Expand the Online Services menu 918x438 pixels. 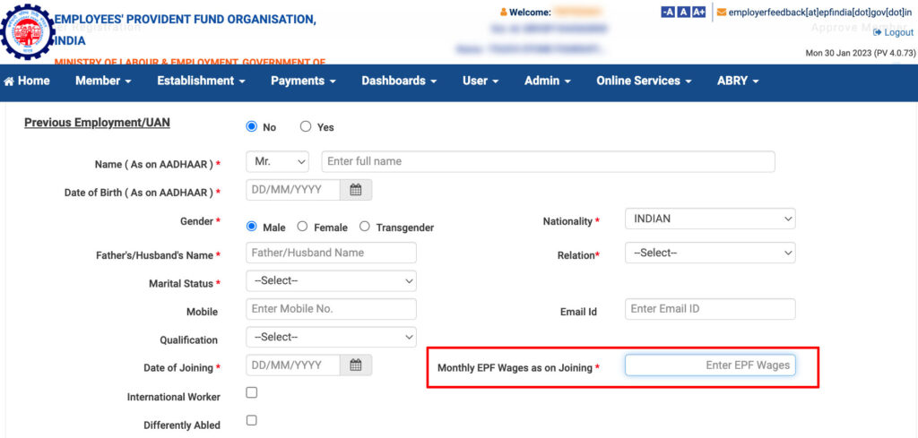click(x=644, y=82)
